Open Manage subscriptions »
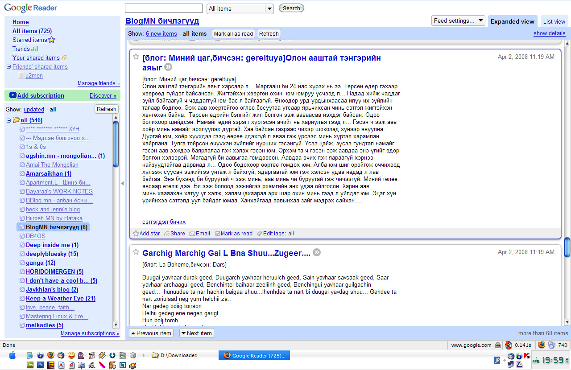The width and height of the screenshot is (571, 370). [x=90, y=333]
